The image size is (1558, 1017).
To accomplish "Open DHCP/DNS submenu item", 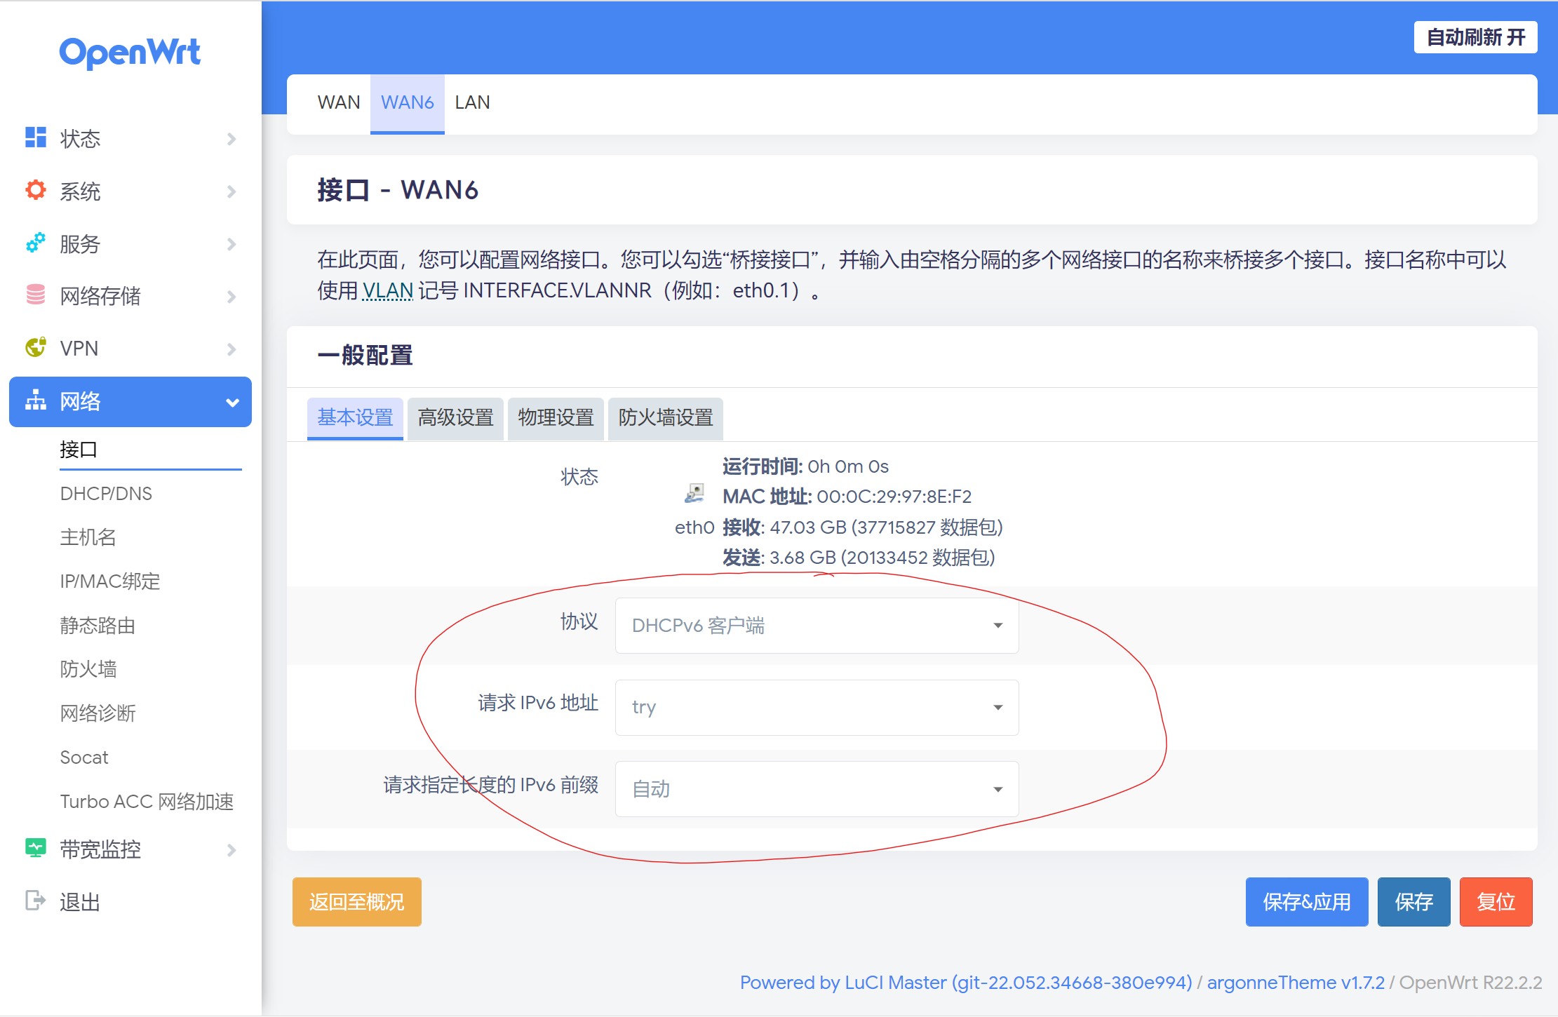I will click(106, 494).
